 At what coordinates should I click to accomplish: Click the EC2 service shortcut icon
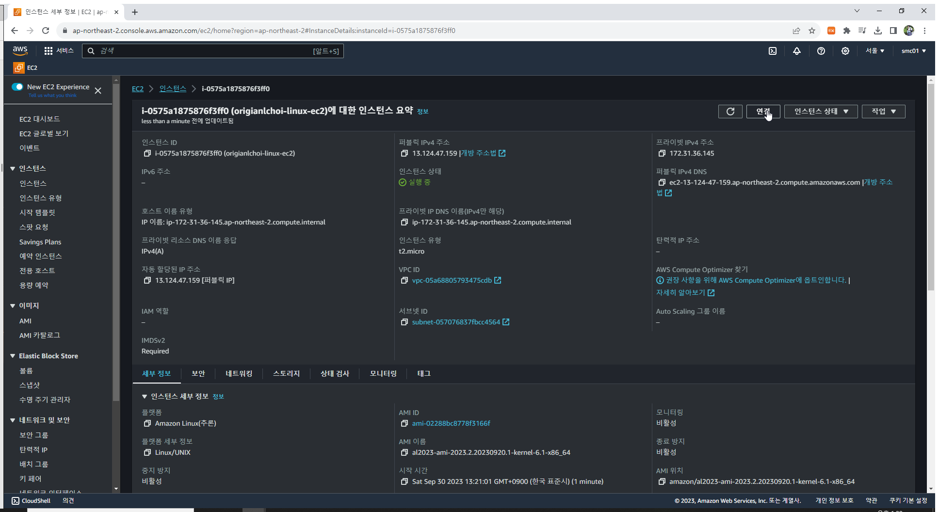click(18, 67)
